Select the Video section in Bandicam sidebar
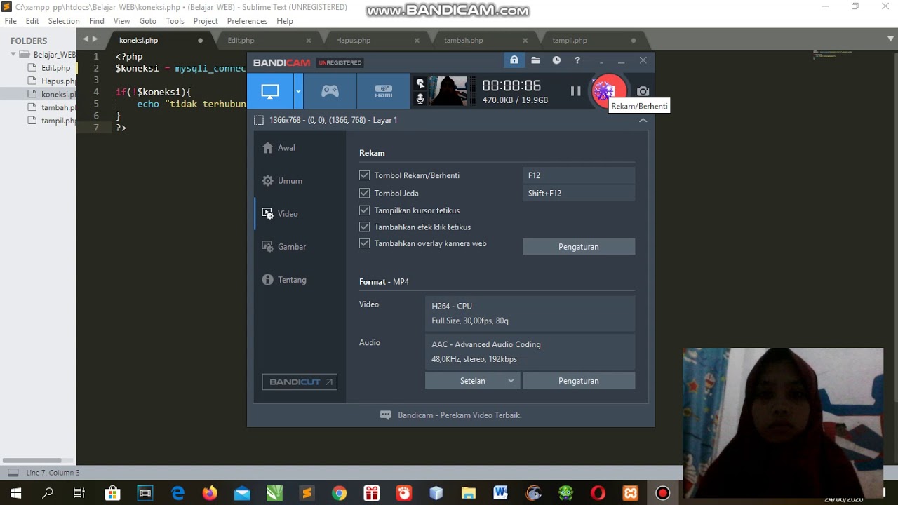898x505 pixels. click(x=280, y=214)
